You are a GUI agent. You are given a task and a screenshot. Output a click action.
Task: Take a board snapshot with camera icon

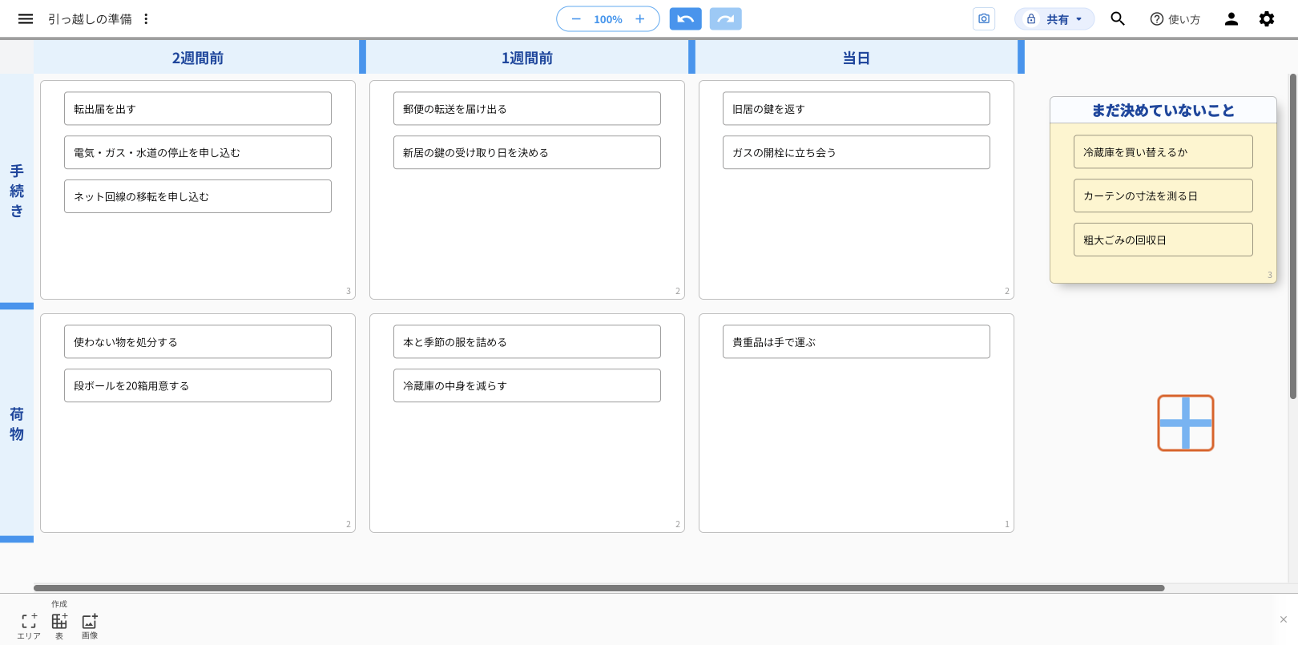(x=984, y=18)
